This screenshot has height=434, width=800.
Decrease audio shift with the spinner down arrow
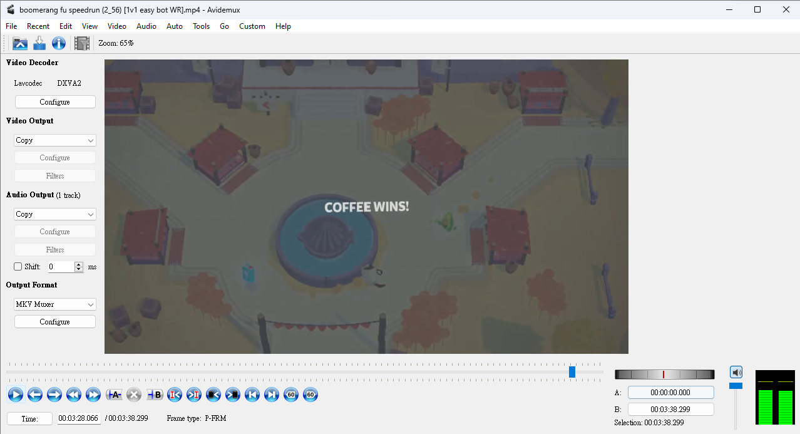tap(79, 269)
